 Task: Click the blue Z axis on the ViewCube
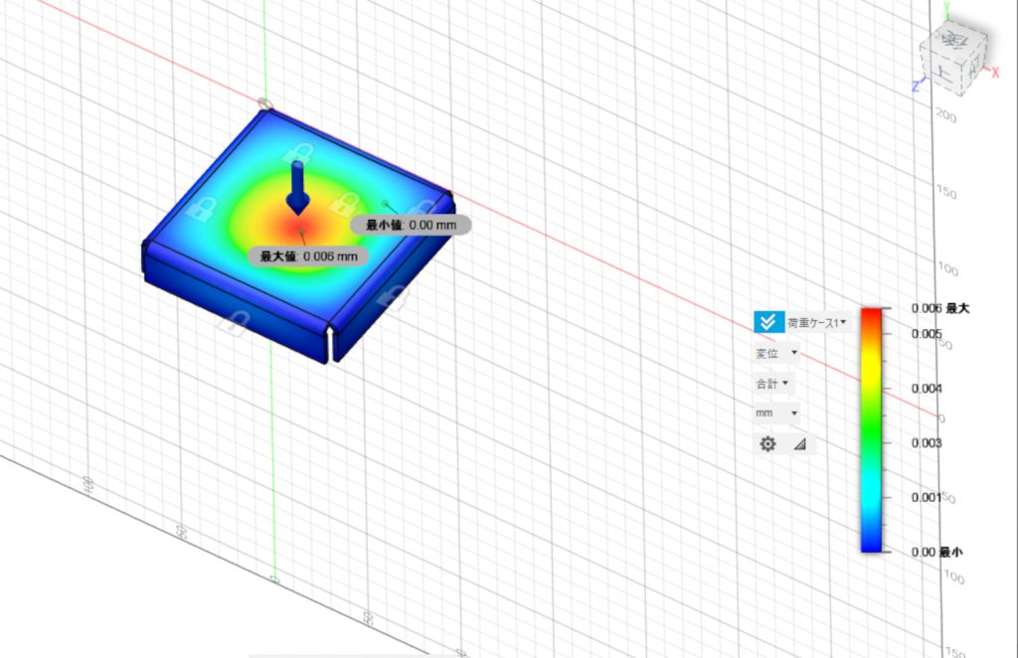pos(916,85)
